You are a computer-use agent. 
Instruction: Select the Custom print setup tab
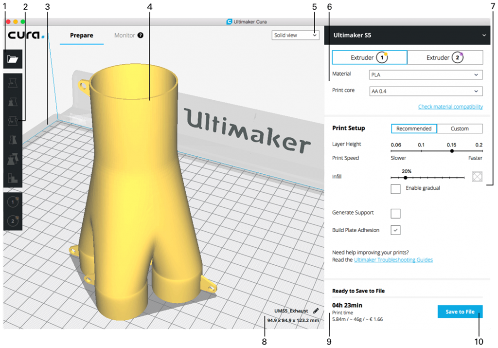pyautogui.click(x=459, y=128)
